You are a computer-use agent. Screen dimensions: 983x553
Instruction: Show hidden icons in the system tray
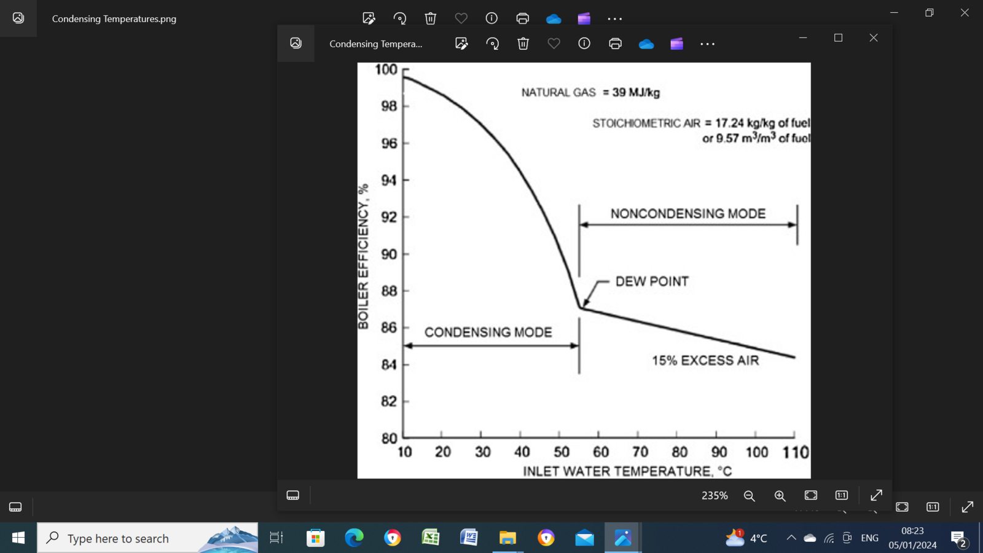coord(791,538)
